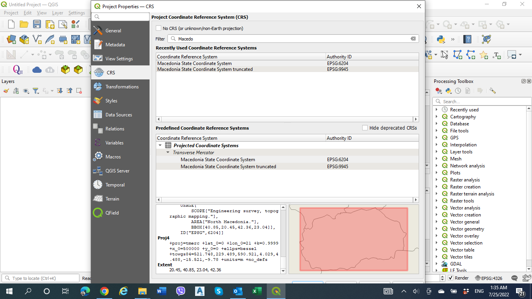Open the Layer Styling paintbrush in Layers panel
The image size is (532, 299).
tap(6, 91)
